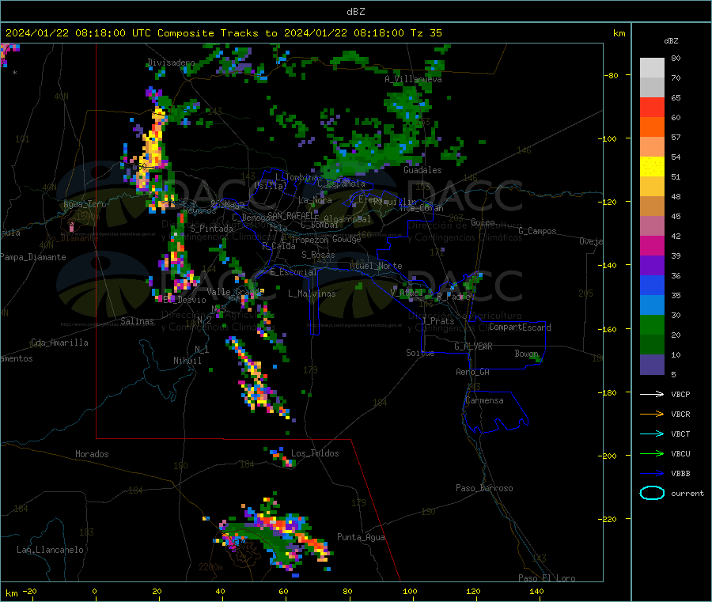Click the Divisadero map label
712x602 pixels.
pyautogui.click(x=171, y=62)
